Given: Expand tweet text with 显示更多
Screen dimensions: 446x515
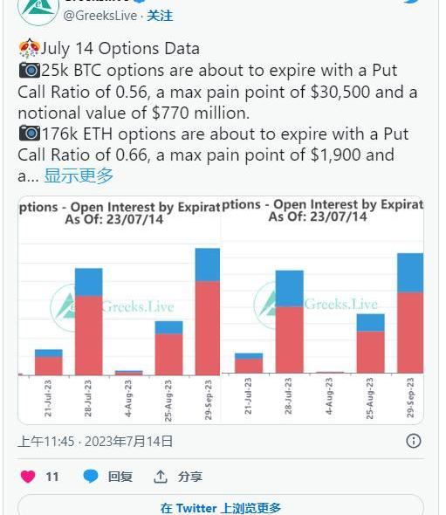Looking at the screenshot, I should pyautogui.click(x=79, y=175).
